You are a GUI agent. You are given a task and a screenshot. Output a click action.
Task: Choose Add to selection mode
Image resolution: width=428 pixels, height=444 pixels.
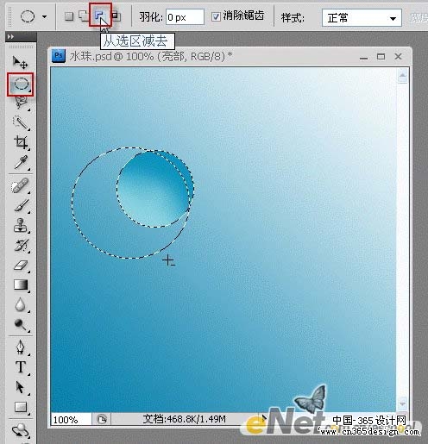[84, 16]
